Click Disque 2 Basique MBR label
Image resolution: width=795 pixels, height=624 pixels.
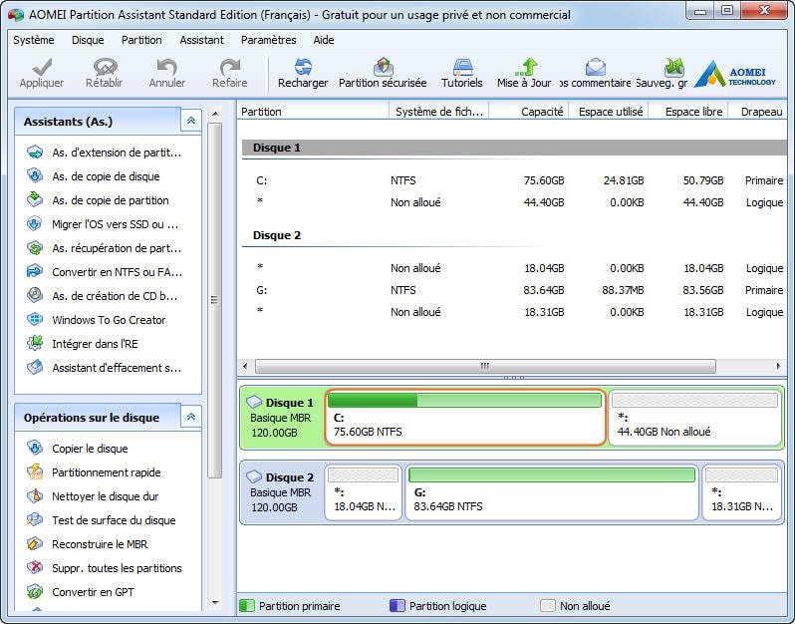282,492
